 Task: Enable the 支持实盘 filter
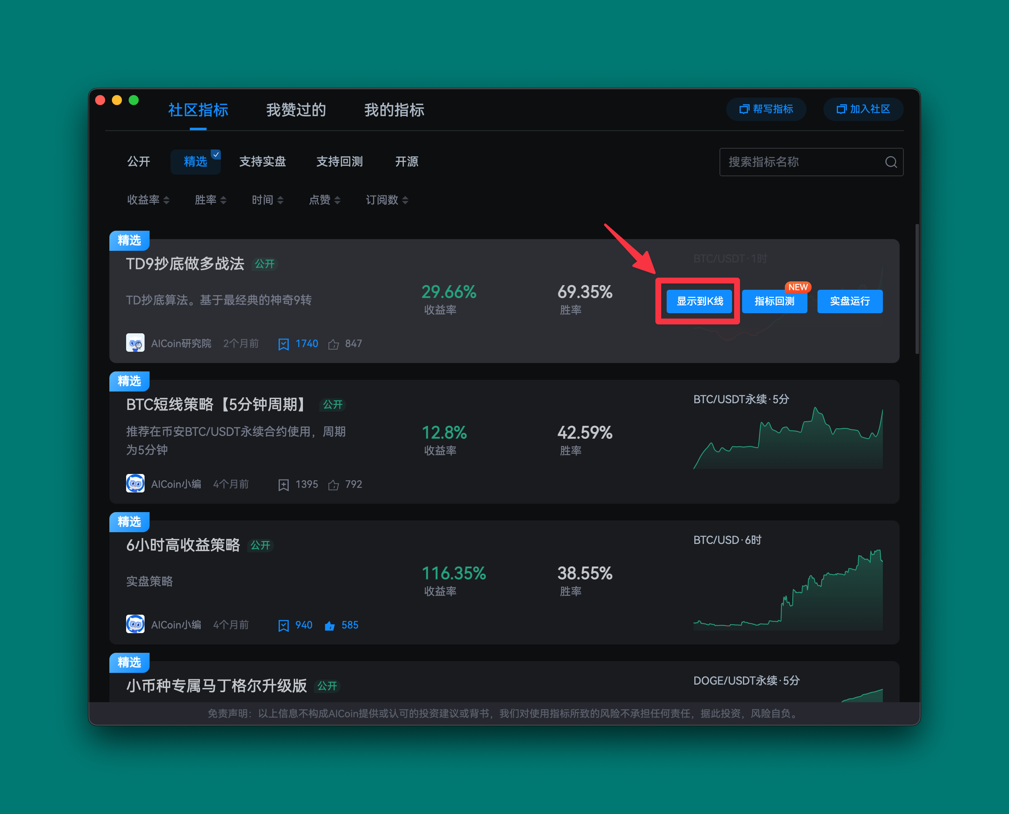click(x=262, y=162)
